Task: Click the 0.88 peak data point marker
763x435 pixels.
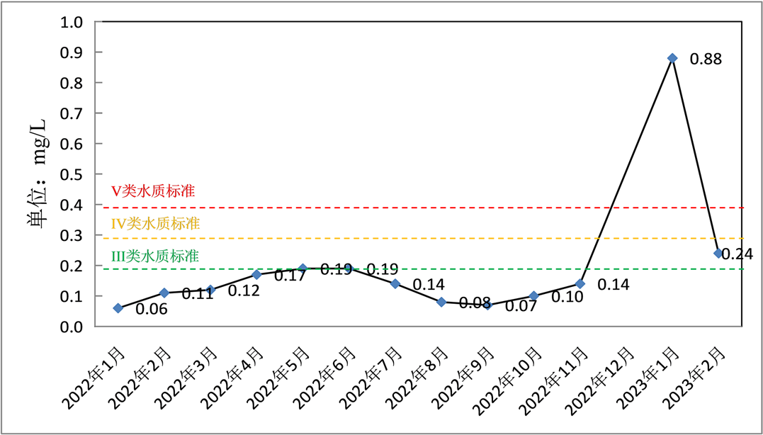Action: 672,58
